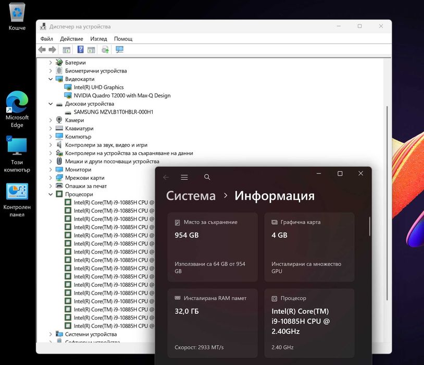424x365 pixels.
Task: Select the Мишки и други посочващи устройства row
Action: coord(112,161)
